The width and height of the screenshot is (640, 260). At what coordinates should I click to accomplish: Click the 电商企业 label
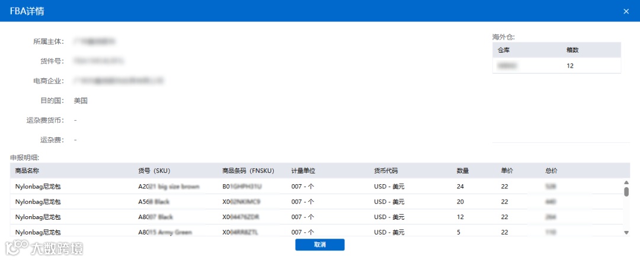(49, 81)
